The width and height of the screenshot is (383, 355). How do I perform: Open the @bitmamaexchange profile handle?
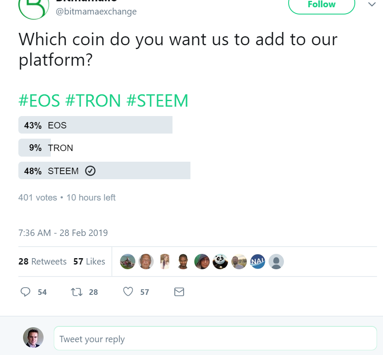click(x=96, y=12)
